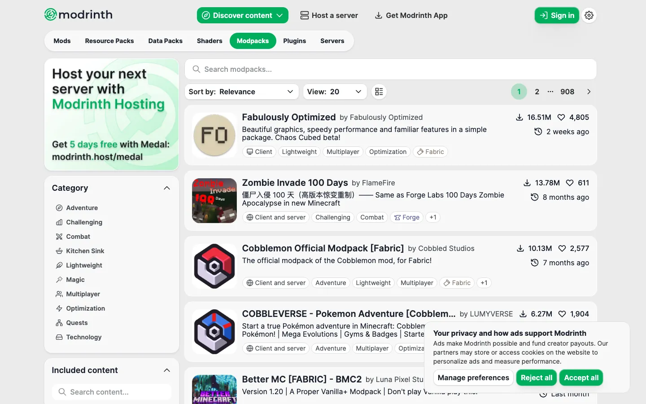This screenshot has width=646, height=404.
Task: Switch to the Plugins tab
Action: tap(294, 41)
